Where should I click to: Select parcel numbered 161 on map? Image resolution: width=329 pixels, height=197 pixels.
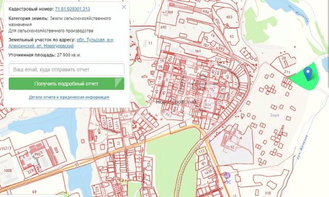197,51
